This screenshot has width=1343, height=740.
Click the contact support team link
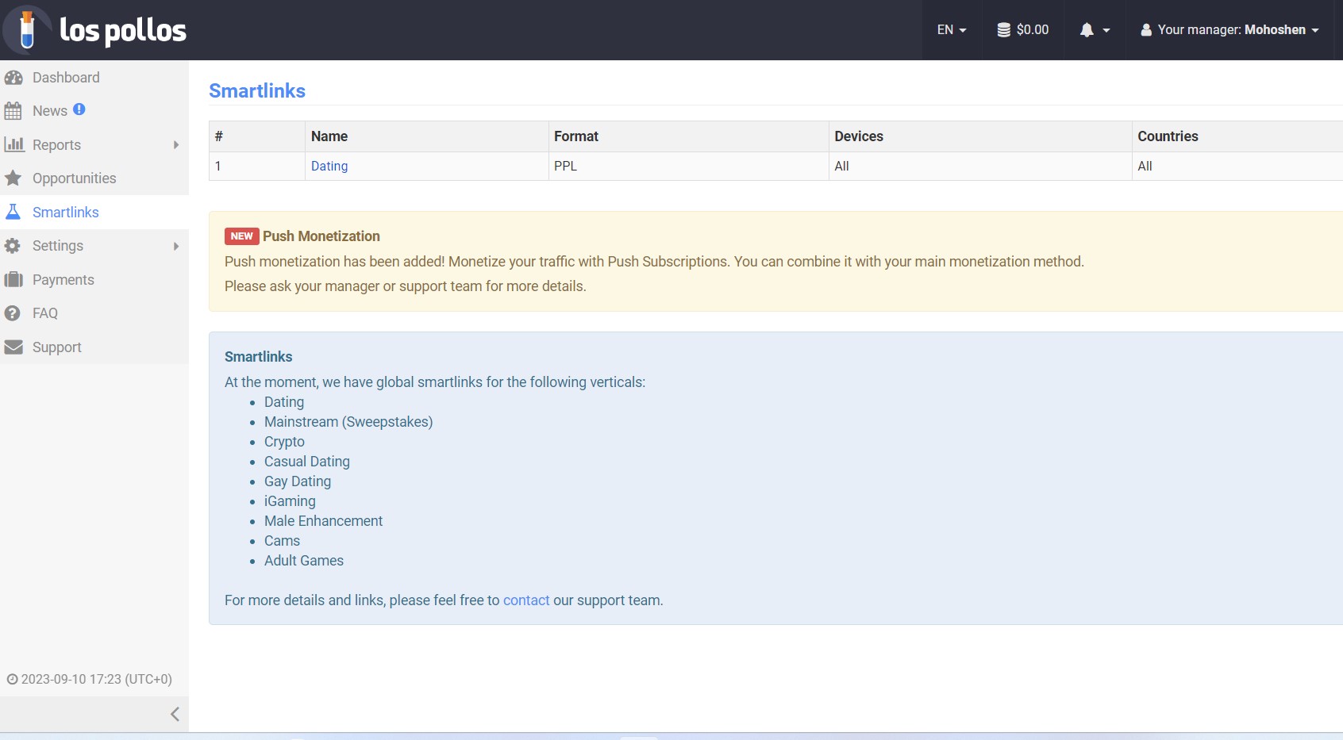(525, 600)
